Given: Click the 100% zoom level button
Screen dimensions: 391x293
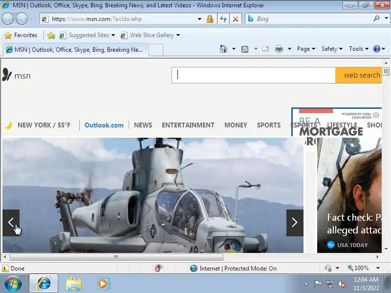Looking at the screenshot, I should coord(358,268).
